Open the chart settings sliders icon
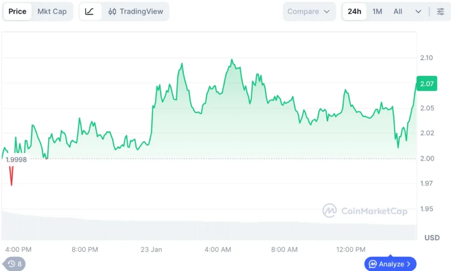The image size is (451, 271). click(440, 11)
